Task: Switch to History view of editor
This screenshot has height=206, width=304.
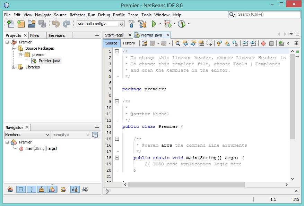Action: 129,43
